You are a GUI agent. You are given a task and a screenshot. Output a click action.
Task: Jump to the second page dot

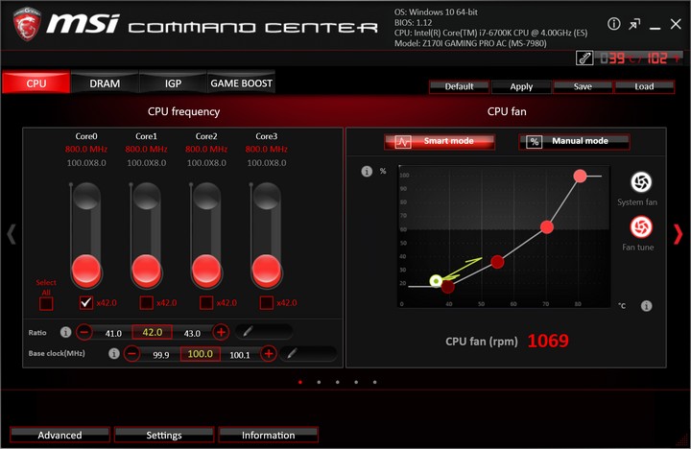[x=319, y=382]
